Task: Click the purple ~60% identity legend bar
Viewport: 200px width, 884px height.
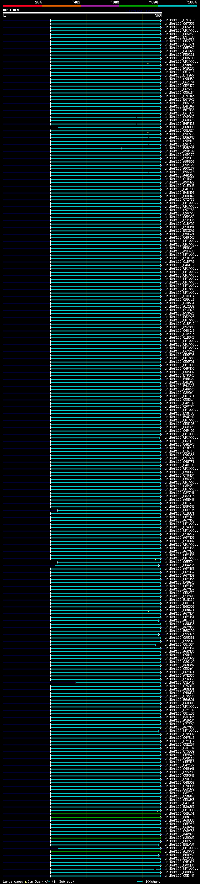Action: click(x=100, y=6)
